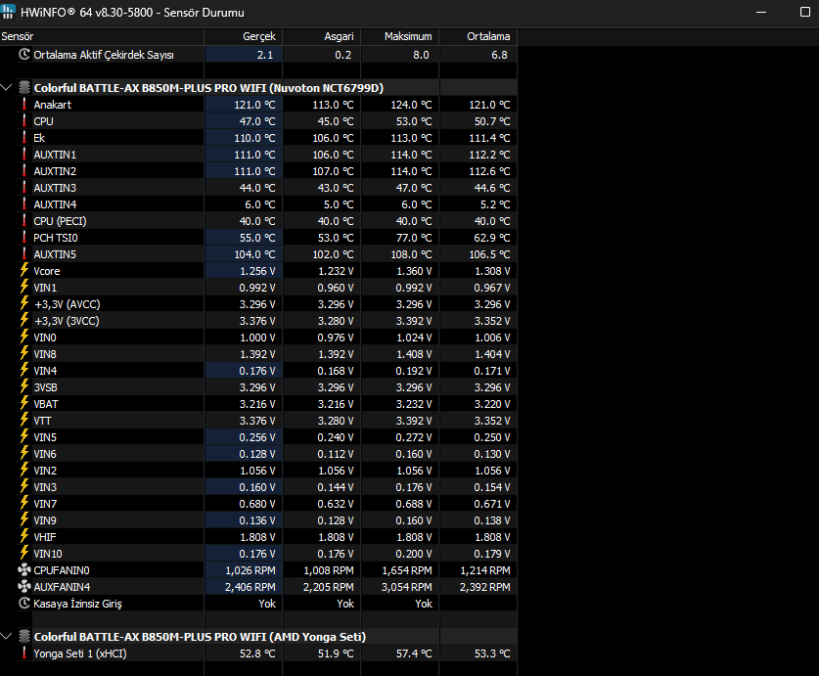The image size is (819, 676).
Task: Click AUXFANIN4 maximum value 3,054 RPM
Action: click(x=406, y=587)
